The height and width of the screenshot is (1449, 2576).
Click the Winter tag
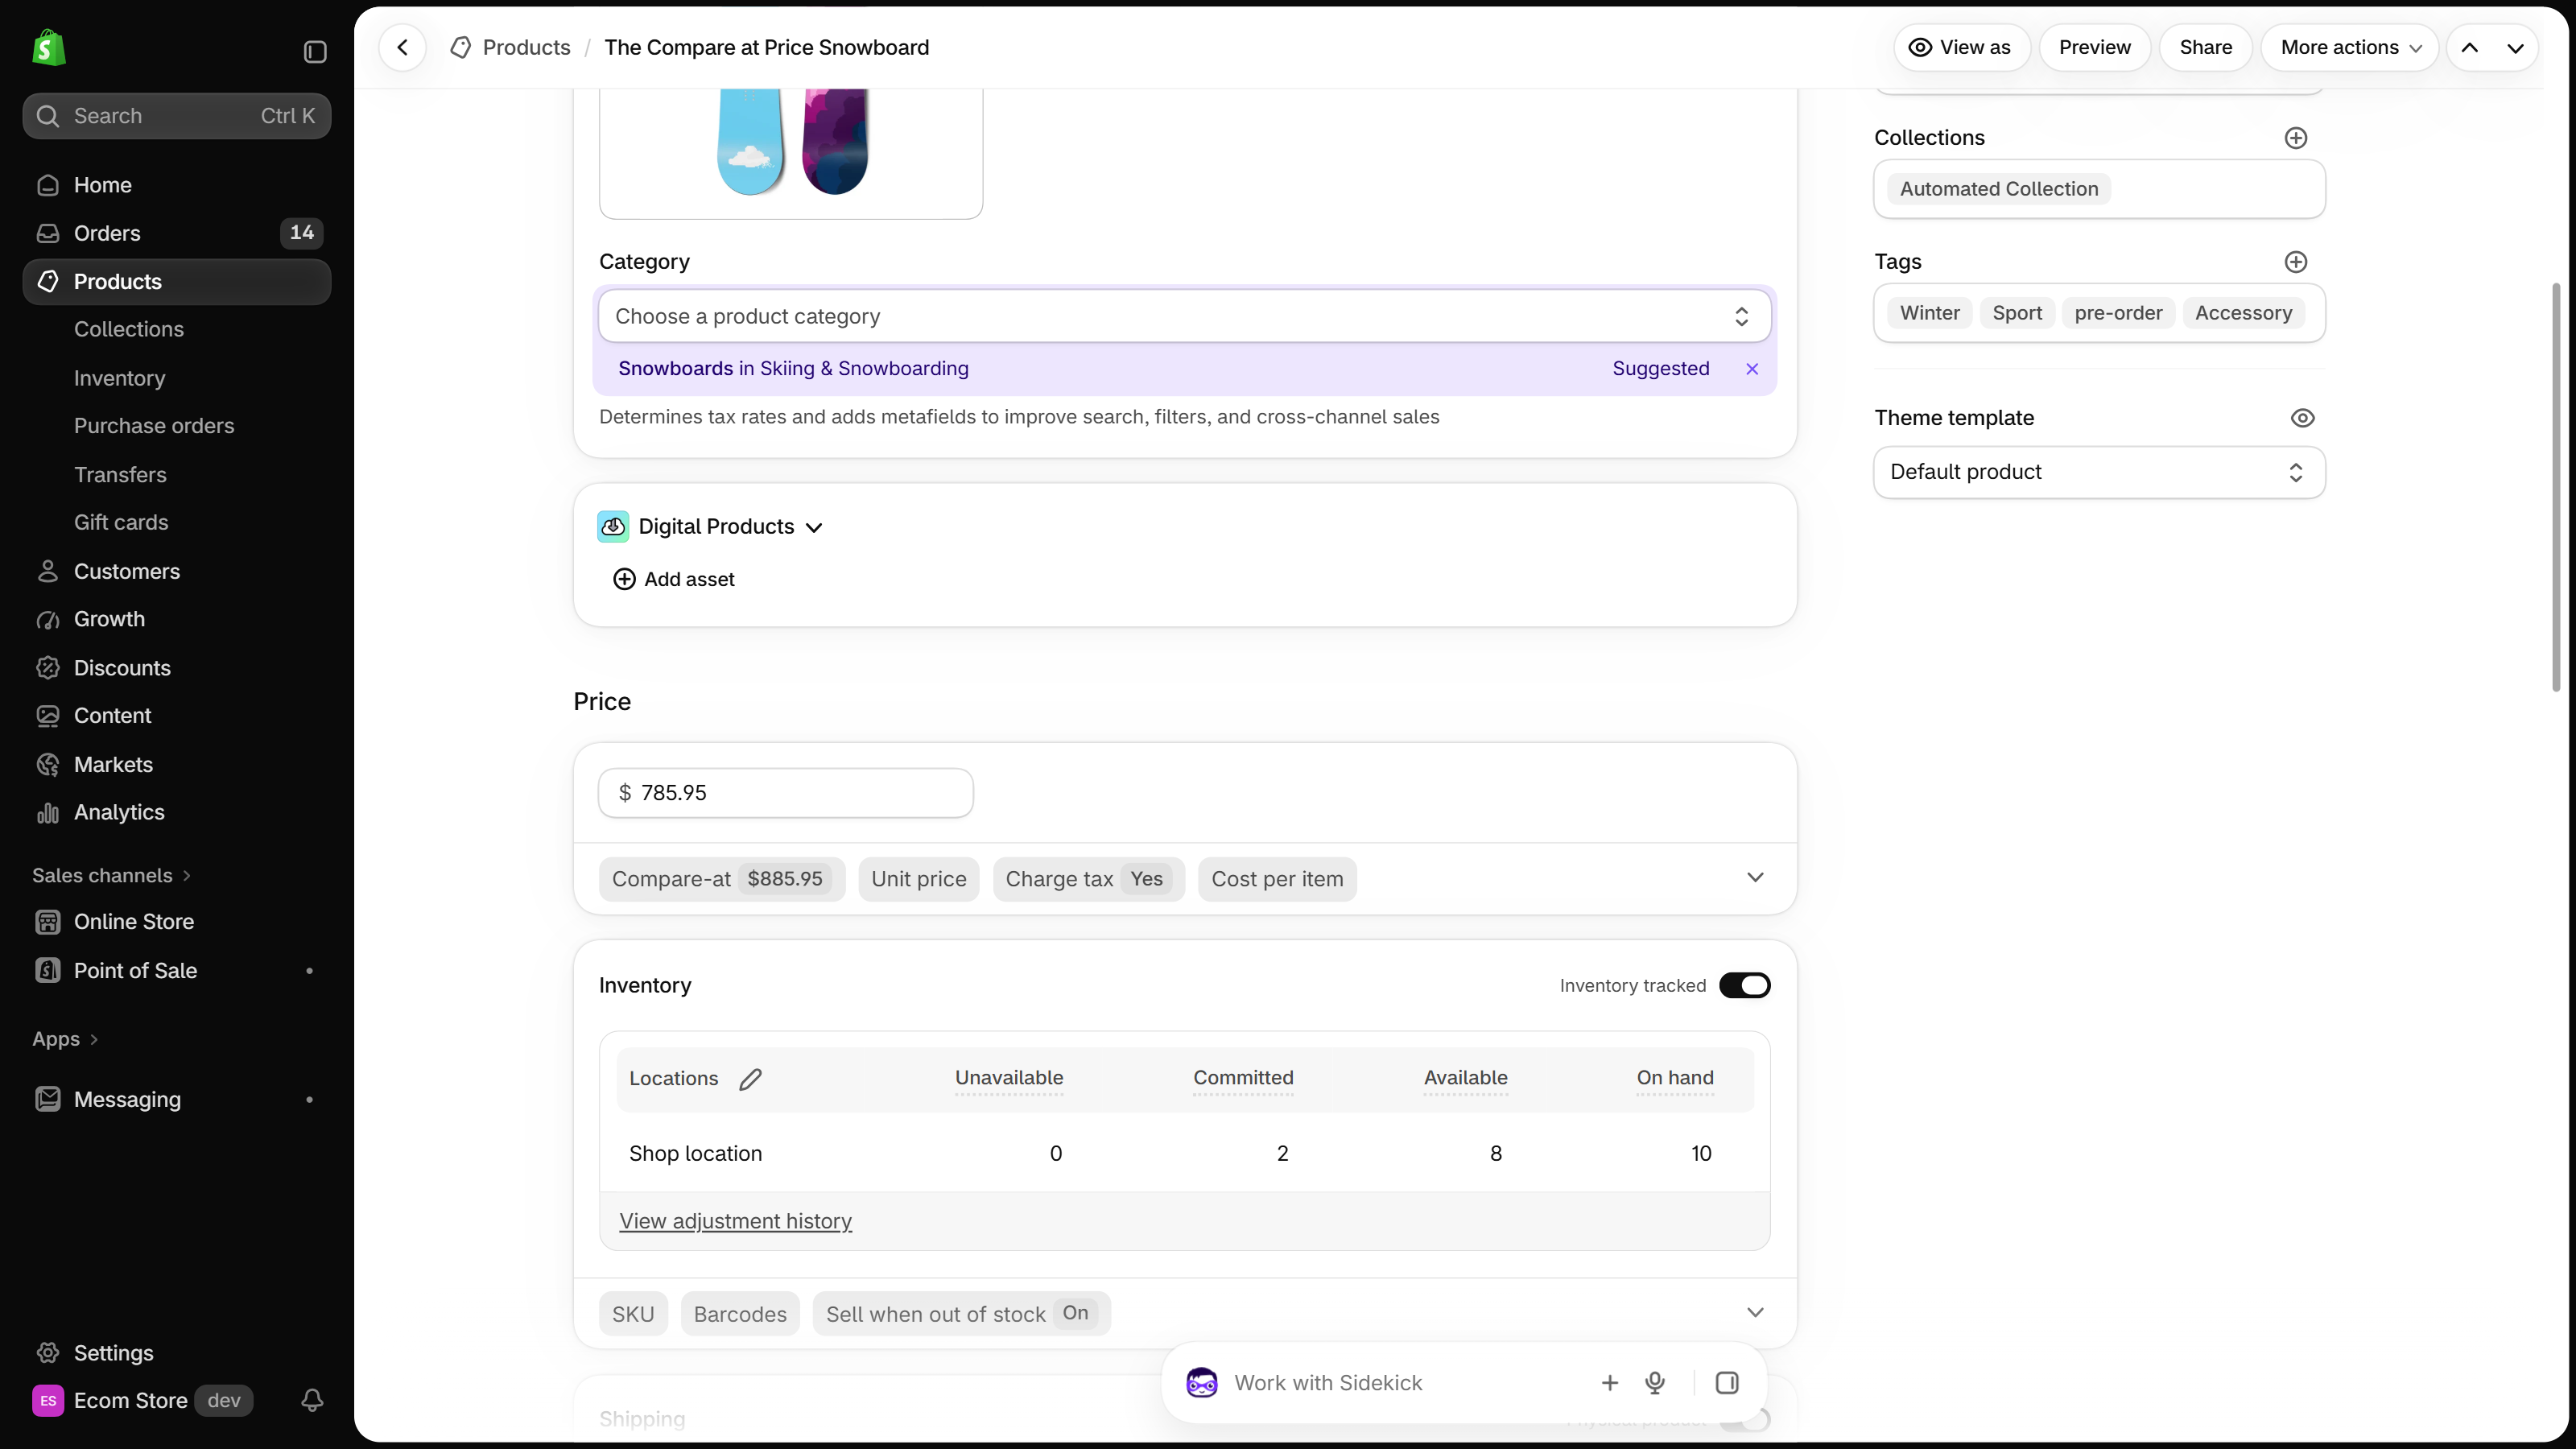[1929, 313]
